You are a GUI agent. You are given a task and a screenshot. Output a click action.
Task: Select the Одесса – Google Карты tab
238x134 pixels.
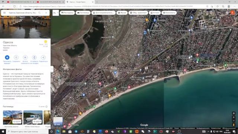click(x=80, y=2)
